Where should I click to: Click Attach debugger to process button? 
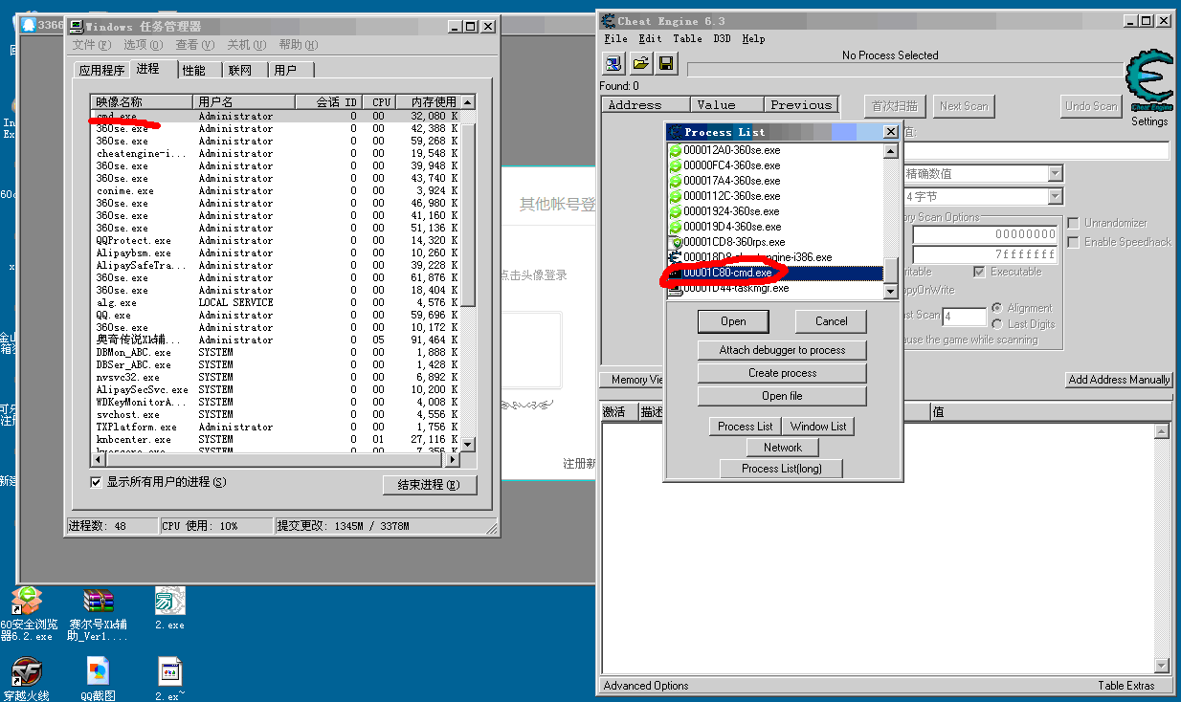[x=782, y=350]
